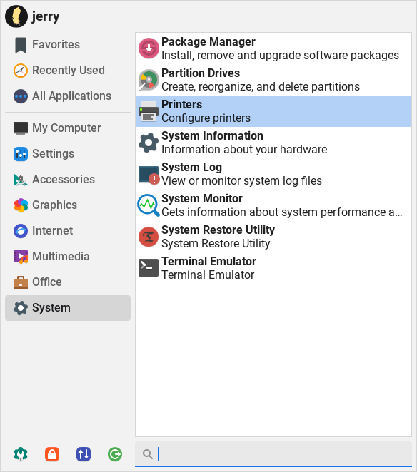
Task: Click the blue switch user arrows icon
Action: tap(84, 454)
